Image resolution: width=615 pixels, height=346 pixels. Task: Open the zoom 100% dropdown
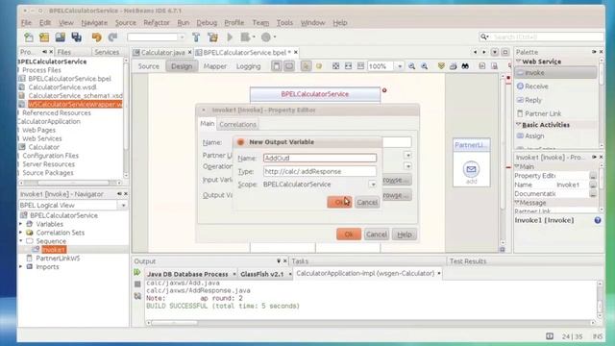click(400, 66)
